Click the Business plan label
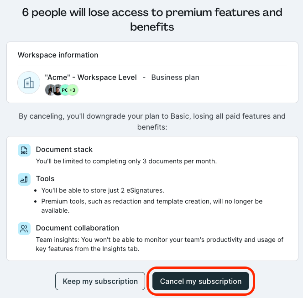The height and width of the screenshot is (298, 303). [x=175, y=77]
